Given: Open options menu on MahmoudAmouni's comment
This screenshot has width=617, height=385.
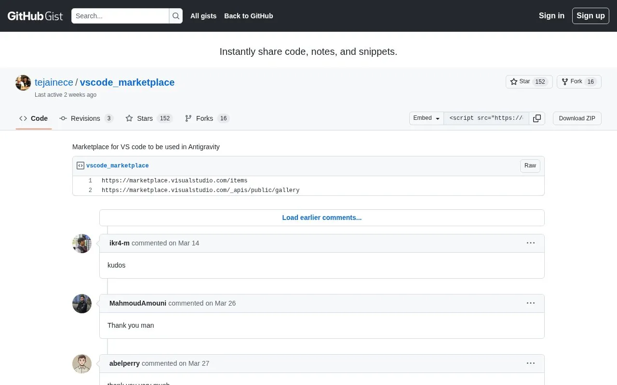Looking at the screenshot, I should click(531, 303).
